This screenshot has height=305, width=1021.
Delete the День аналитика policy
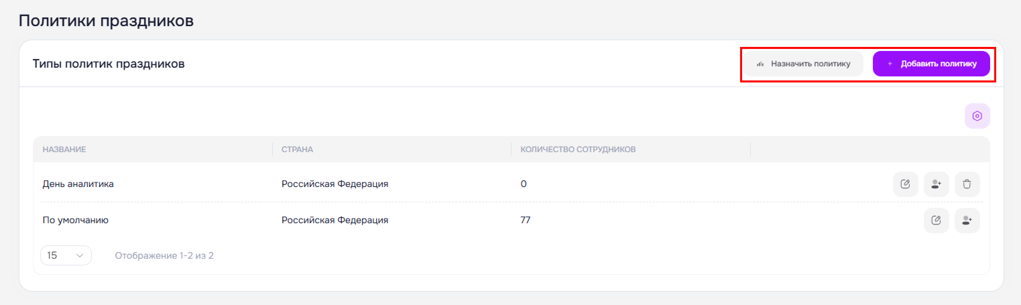[967, 184]
